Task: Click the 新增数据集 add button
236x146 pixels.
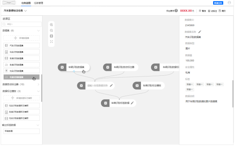Action: pyautogui.click(x=21, y=38)
